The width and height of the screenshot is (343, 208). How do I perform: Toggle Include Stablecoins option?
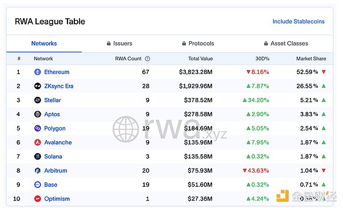pos(298,21)
